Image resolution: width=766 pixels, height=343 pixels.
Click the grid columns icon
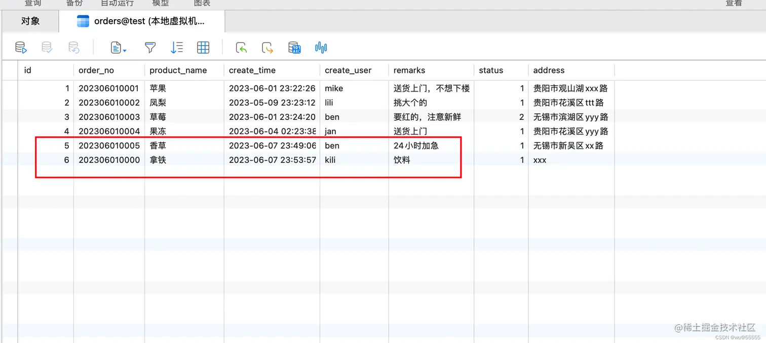pos(203,48)
